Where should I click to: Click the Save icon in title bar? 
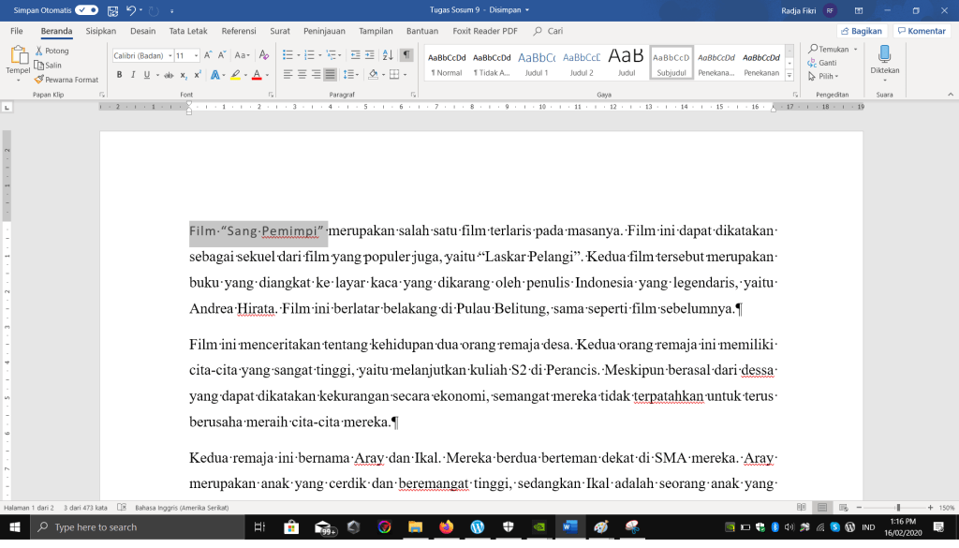113,10
